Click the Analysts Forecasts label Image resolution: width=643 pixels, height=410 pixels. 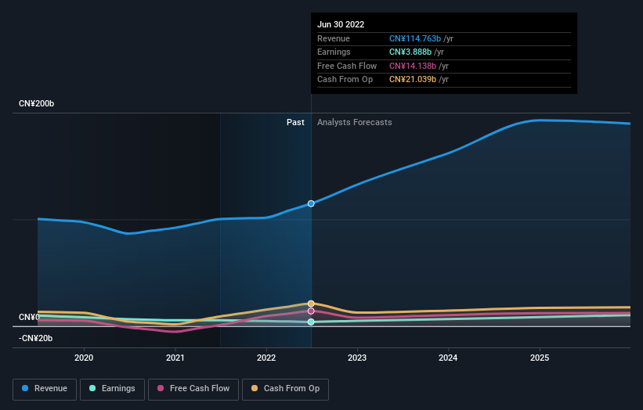point(354,123)
